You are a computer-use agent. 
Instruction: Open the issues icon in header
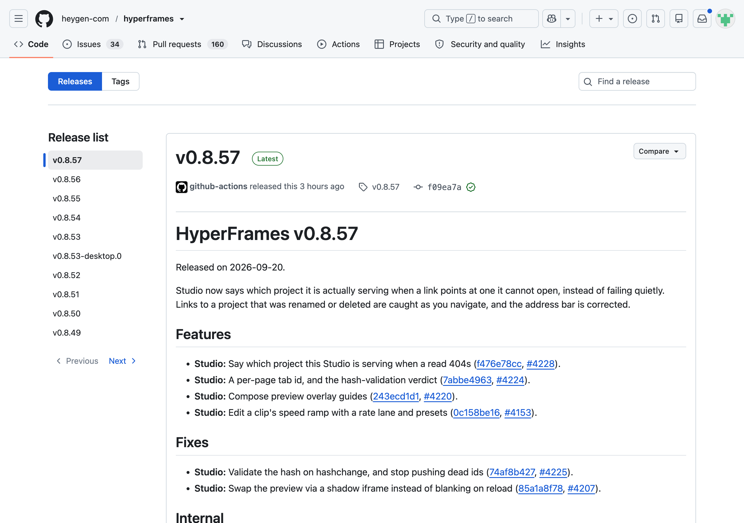(x=632, y=19)
